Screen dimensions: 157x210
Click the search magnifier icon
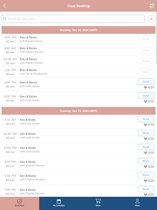pyautogui.click(x=4, y=19)
